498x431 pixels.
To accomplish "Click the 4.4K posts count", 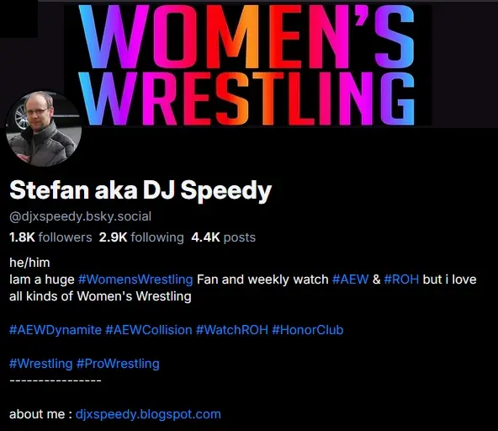I will [223, 237].
